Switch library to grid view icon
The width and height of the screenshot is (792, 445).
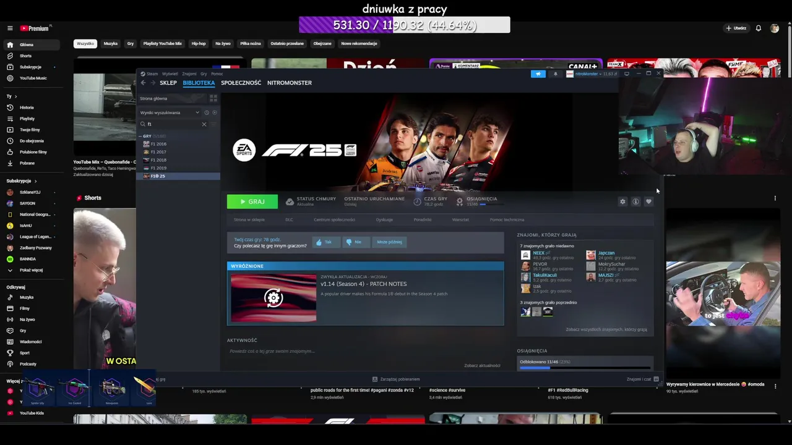pos(213,98)
